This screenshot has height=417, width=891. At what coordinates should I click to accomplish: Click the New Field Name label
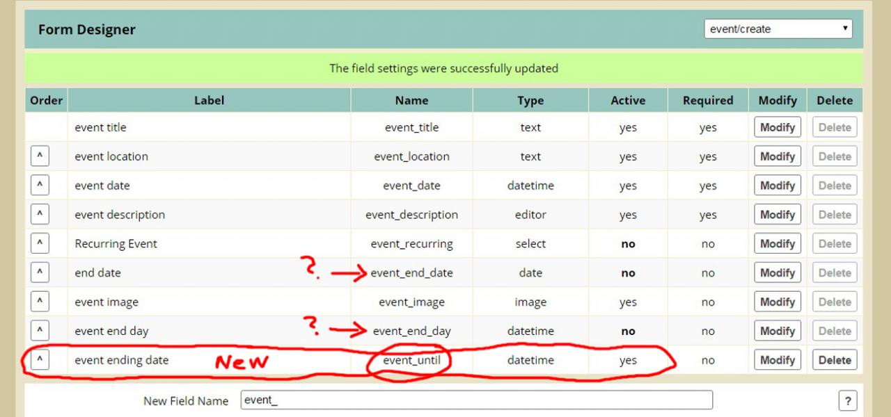[186, 401]
